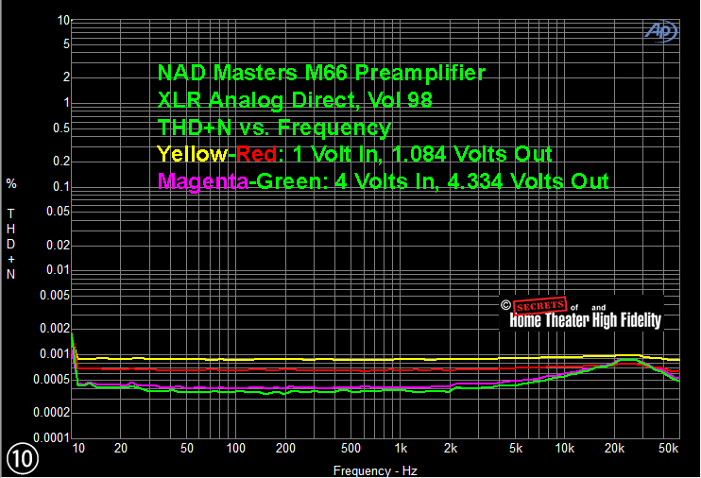Screen dimensions: 701x478
Task: Click the "0.0001" y-axis tick label
Action: pyautogui.click(x=52, y=437)
